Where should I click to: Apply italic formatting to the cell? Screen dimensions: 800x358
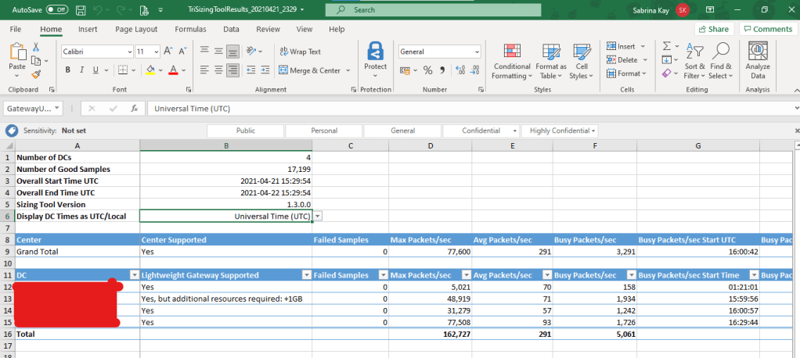point(81,70)
